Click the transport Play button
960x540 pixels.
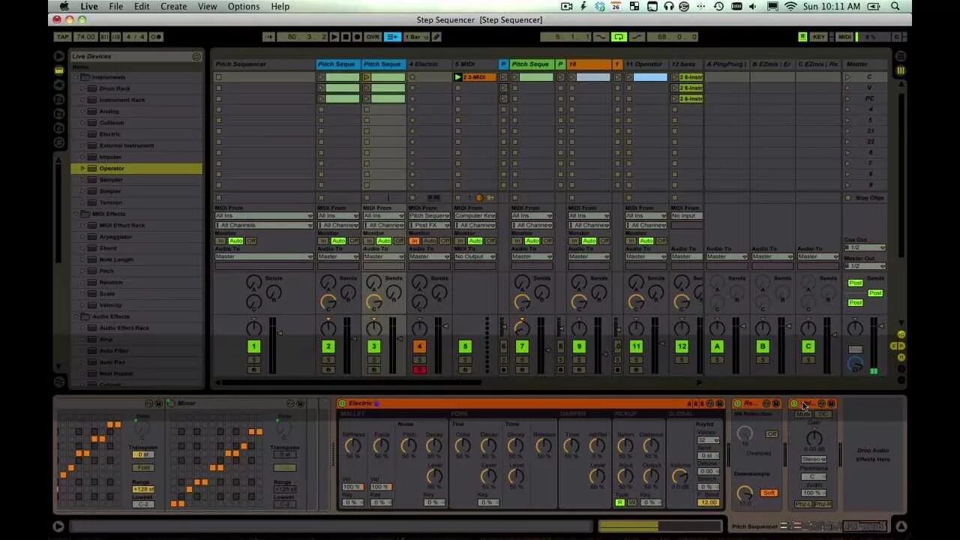(x=335, y=37)
